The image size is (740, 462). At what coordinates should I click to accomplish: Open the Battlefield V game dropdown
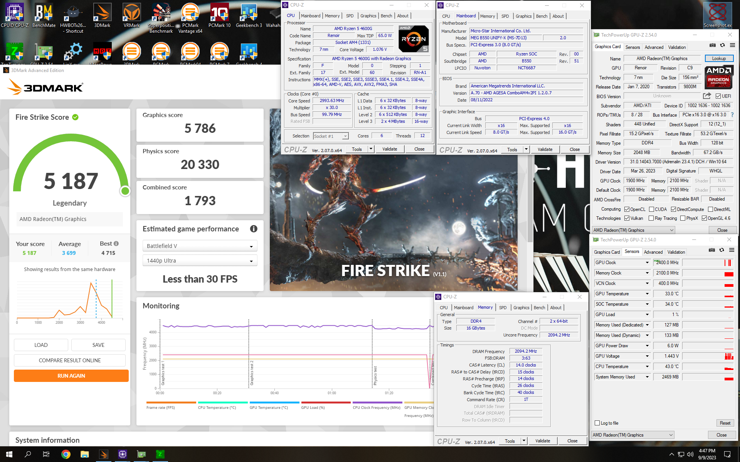[200, 246]
